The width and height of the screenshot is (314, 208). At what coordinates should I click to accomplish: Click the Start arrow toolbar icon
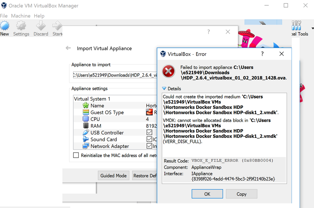tap(57, 26)
